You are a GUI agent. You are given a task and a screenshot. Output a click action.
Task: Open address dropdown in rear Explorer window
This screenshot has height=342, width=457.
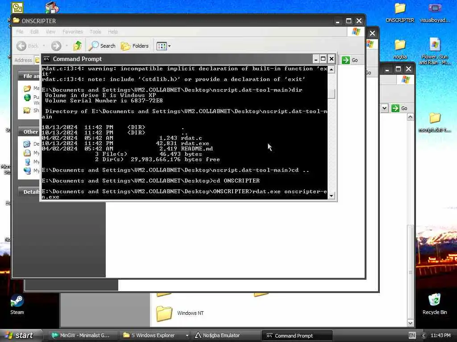(x=384, y=108)
